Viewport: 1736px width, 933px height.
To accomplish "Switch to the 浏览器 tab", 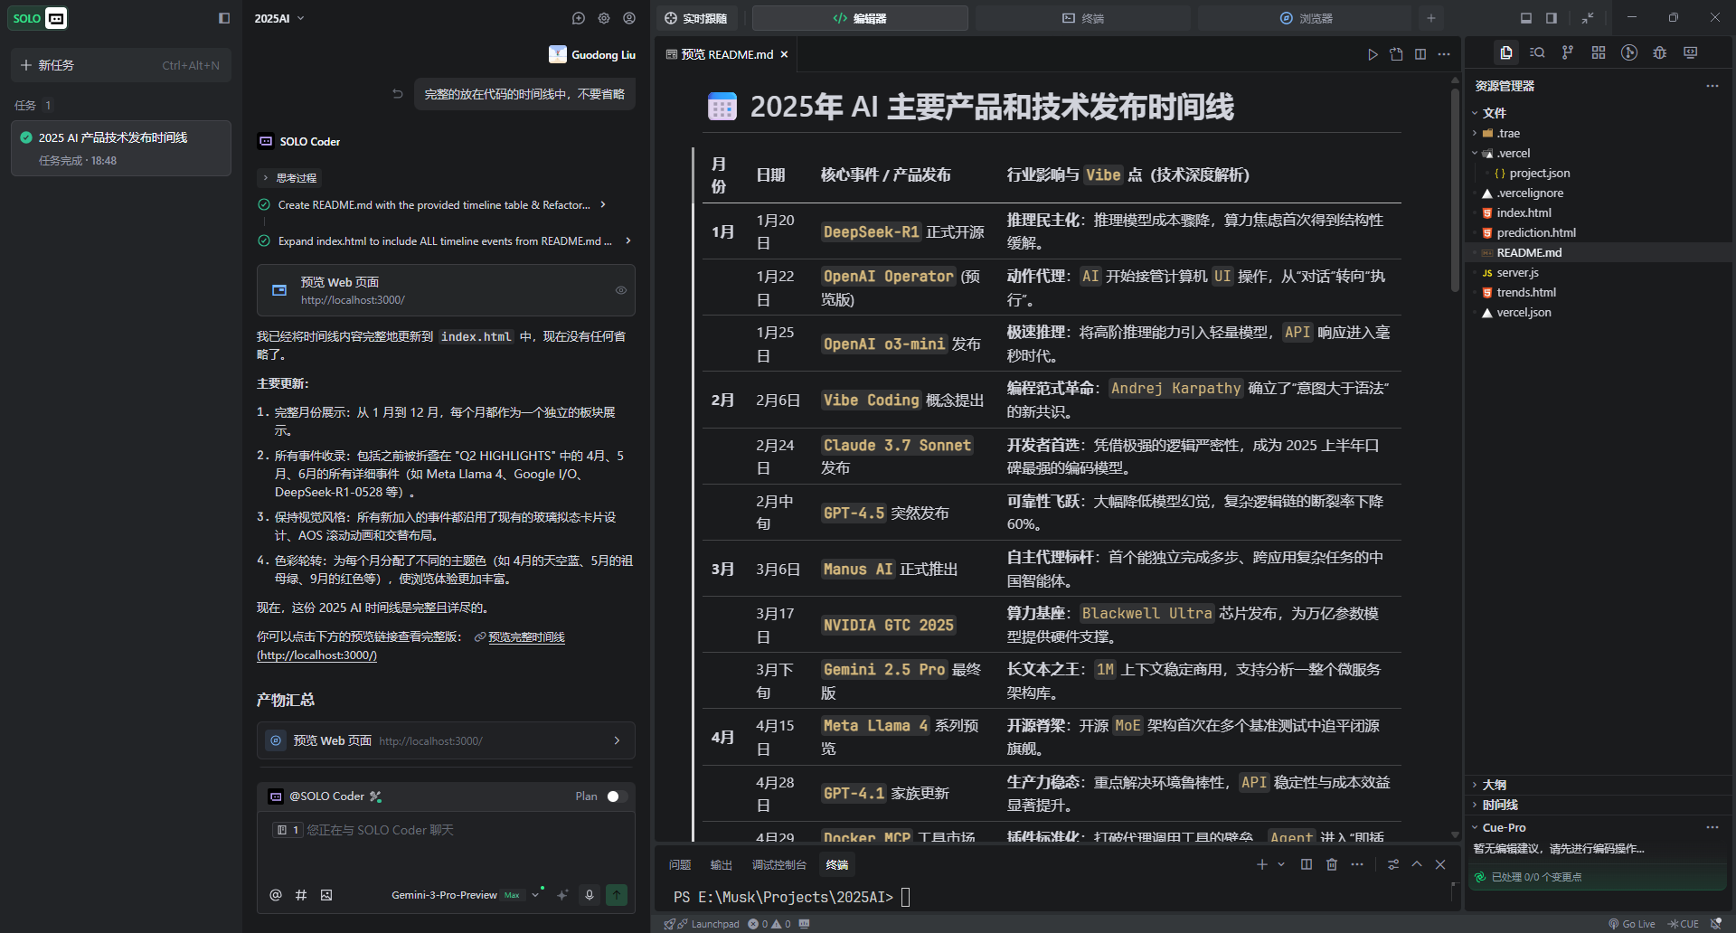I will (x=1305, y=18).
